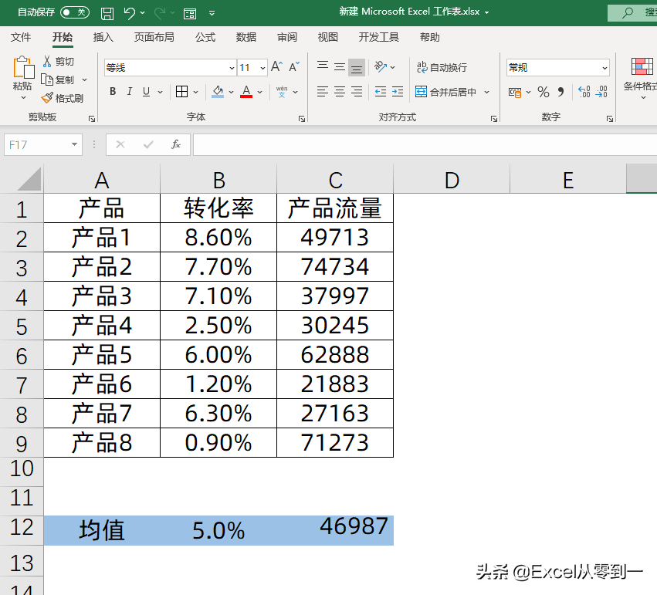The image size is (657, 595).
Task: Toggle bottom vertical alignment
Action: click(357, 68)
